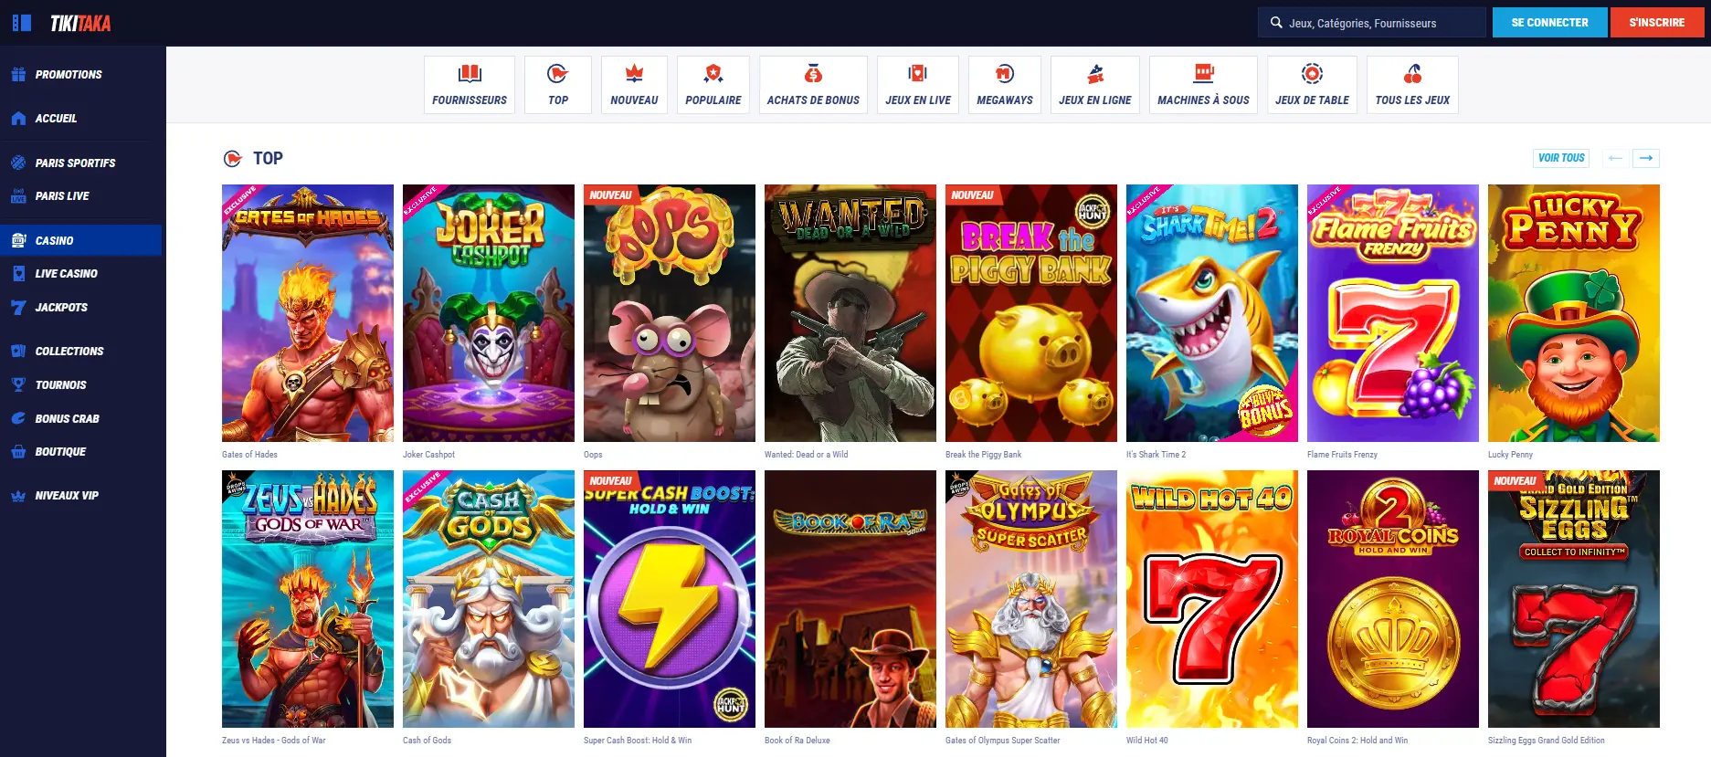Open the Gates of Hades game thumbnail
This screenshot has width=1711, height=757.
point(308,313)
